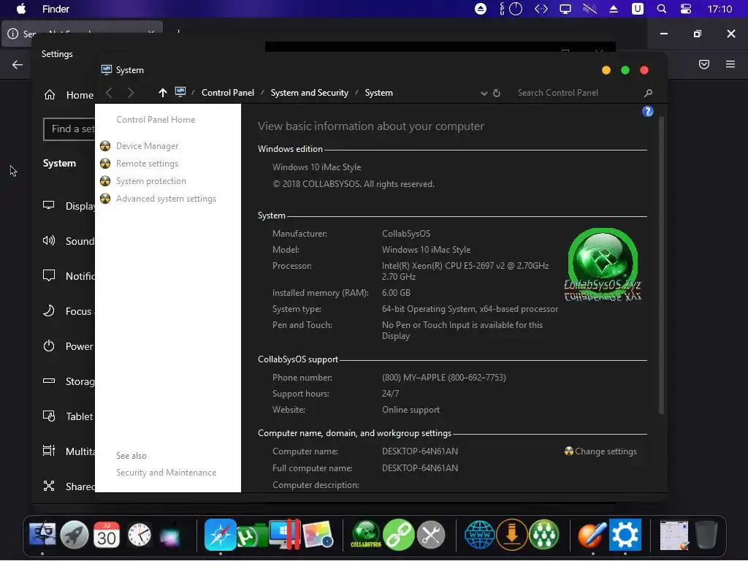Open the green CollabSysOS icon in the dock
Image resolution: width=748 pixels, height=561 pixels.
pos(366,535)
